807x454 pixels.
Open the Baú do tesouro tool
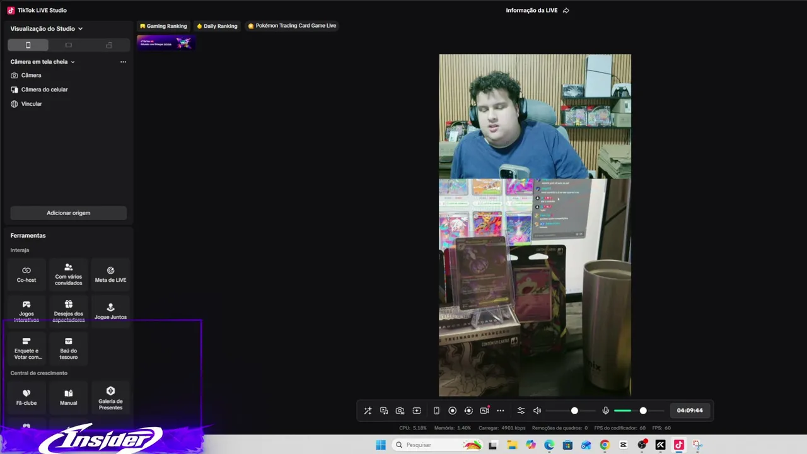[x=69, y=348]
